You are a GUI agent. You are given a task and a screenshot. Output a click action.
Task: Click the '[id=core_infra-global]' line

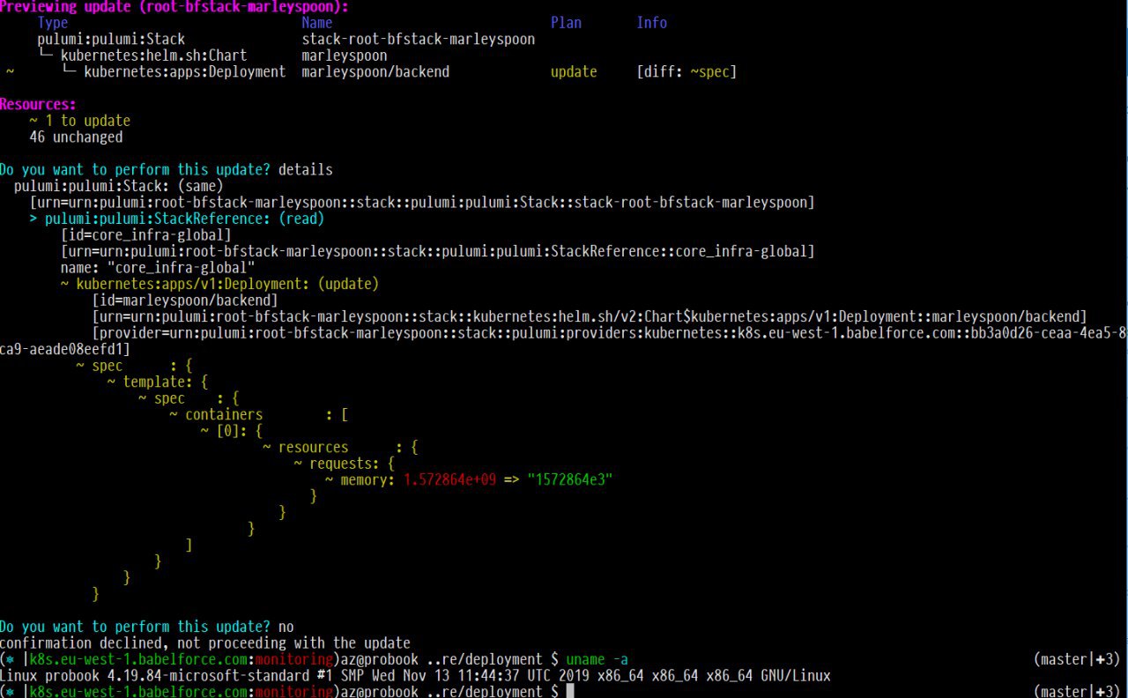pyautogui.click(x=146, y=235)
